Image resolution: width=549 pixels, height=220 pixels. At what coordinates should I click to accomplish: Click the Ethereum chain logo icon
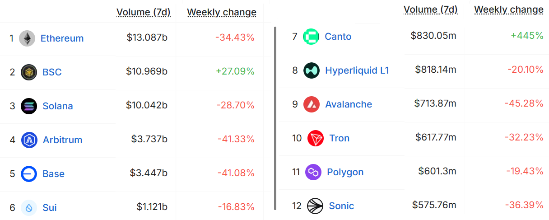[27, 38]
